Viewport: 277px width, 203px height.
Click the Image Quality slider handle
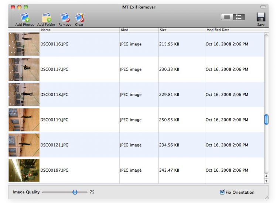[75, 192]
